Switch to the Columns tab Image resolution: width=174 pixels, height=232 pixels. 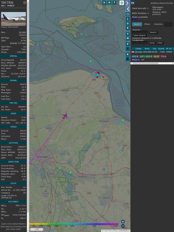pos(158,24)
